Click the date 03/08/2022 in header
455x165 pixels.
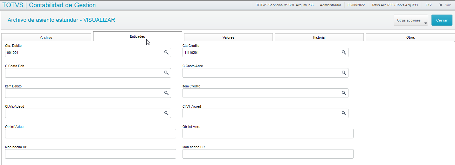click(356, 5)
